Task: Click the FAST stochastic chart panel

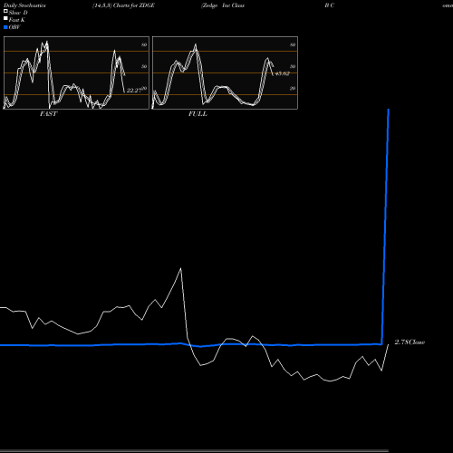Action: tap(76, 72)
